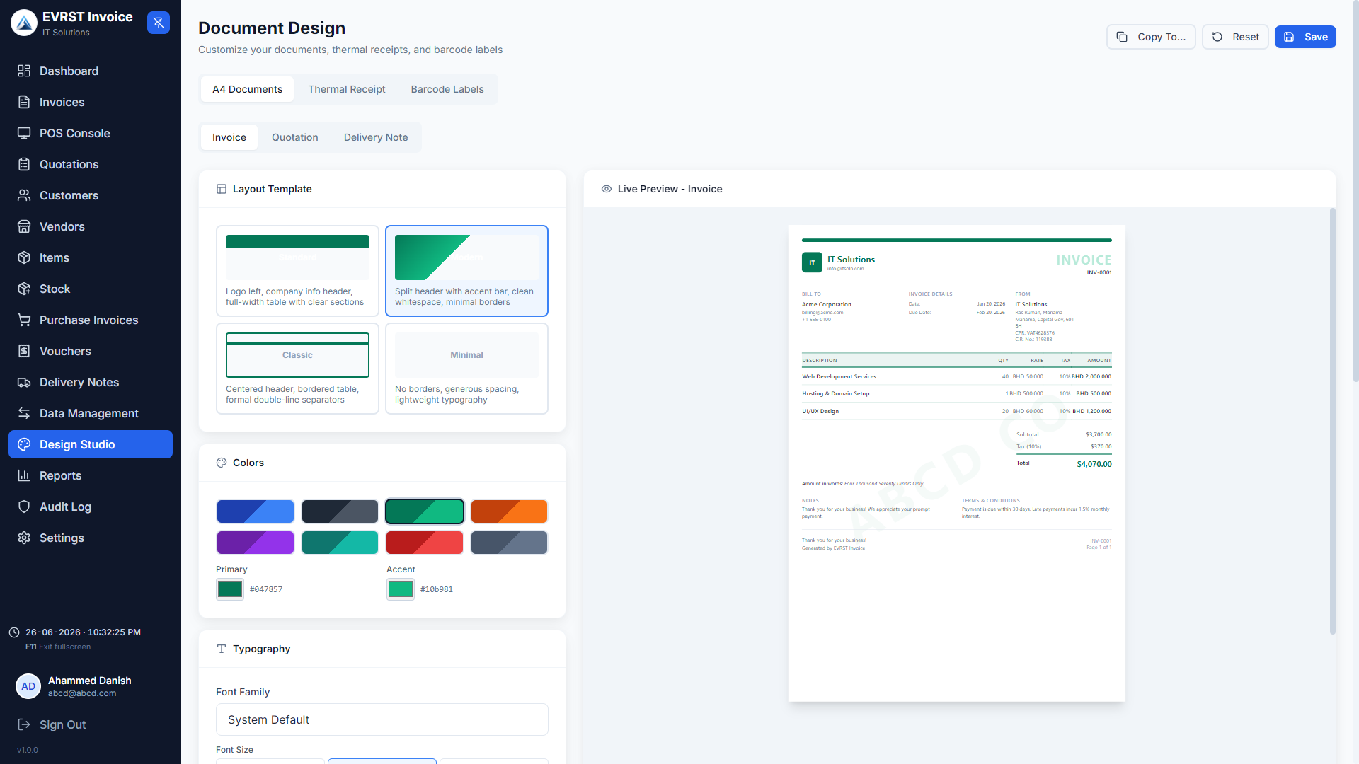Switch to the Barcode Labels tab
This screenshot has height=764, width=1359.
coord(447,89)
